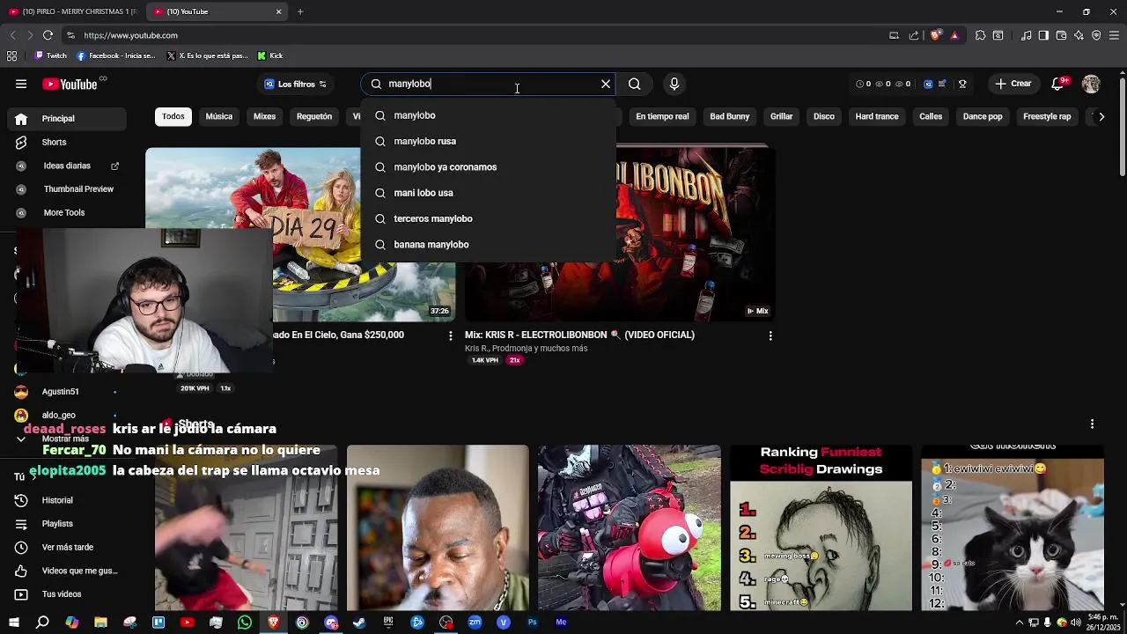
Task: Switch to the PIRLO Merry Christmas tab
Action: (x=73, y=11)
